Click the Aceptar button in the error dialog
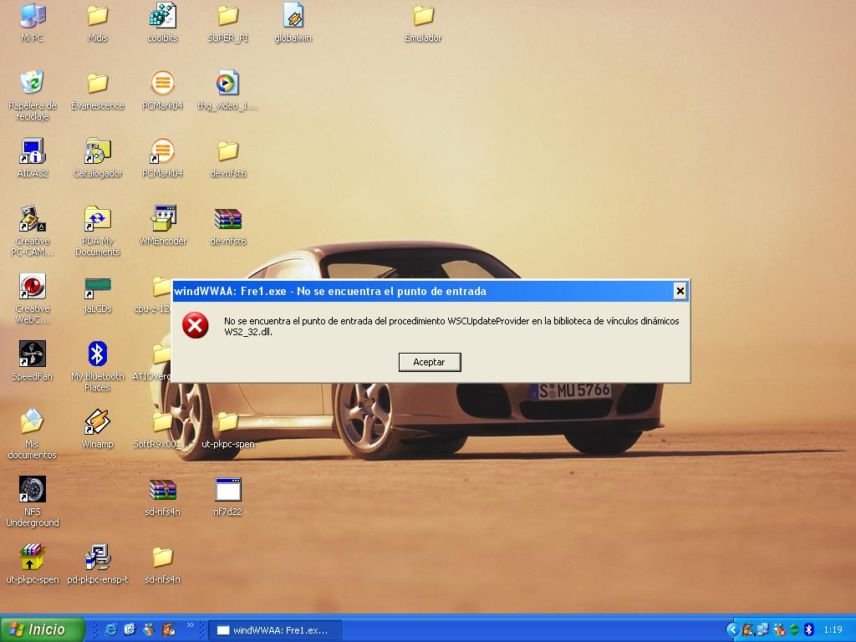 pos(430,362)
